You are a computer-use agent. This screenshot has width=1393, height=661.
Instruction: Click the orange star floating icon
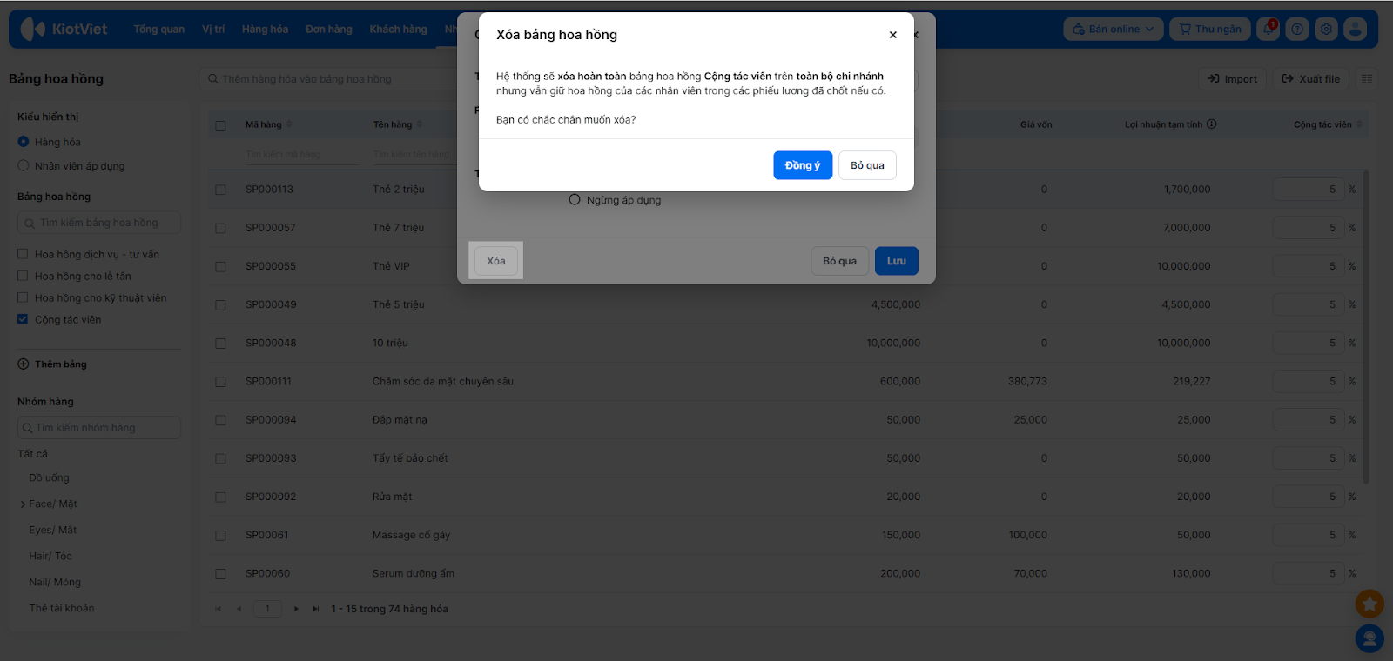[x=1369, y=603]
